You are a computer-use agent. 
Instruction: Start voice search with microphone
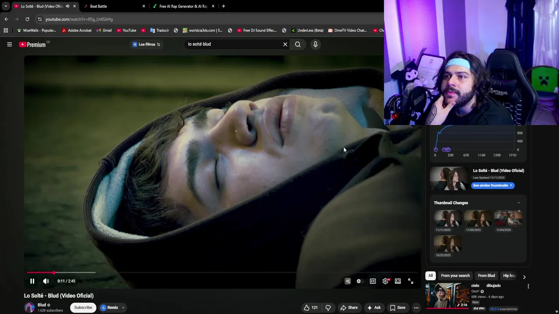coord(315,44)
